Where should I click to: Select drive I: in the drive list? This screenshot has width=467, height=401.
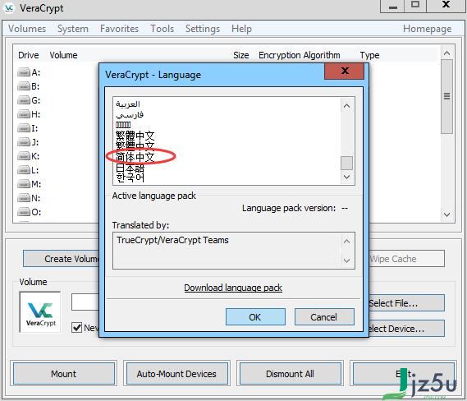(28, 128)
